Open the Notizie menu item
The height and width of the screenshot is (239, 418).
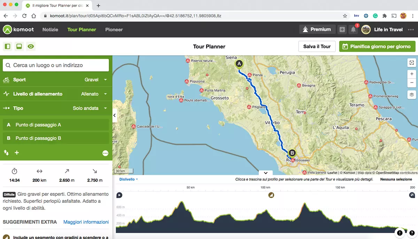click(x=50, y=30)
